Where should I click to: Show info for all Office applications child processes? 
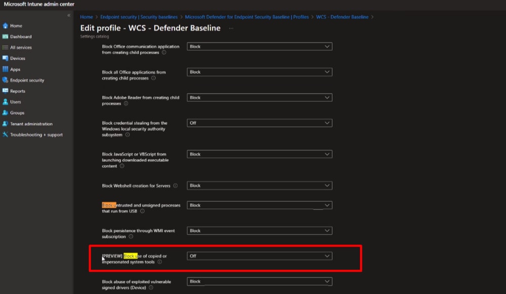pos(153,78)
